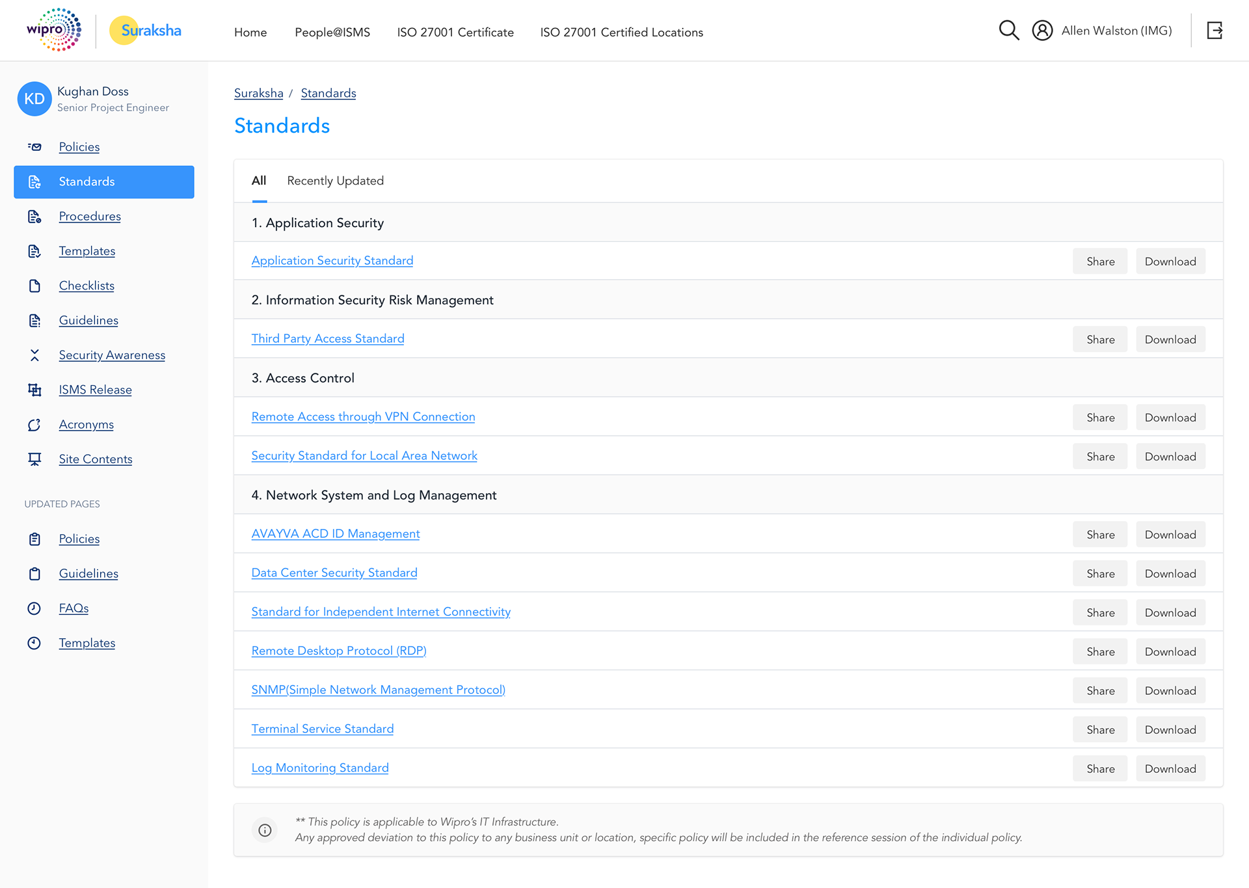Click the Site Contents sidebar icon
The width and height of the screenshot is (1249, 888).
[x=34, y=459]
